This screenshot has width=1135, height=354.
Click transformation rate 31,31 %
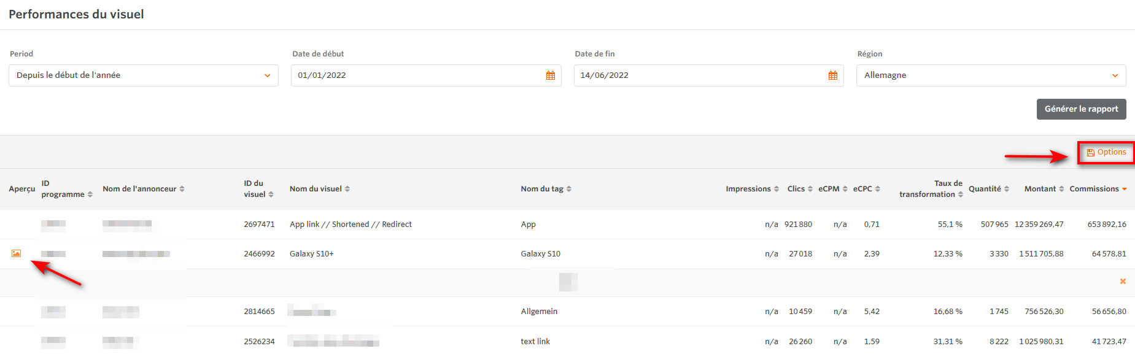click(948, 342)
